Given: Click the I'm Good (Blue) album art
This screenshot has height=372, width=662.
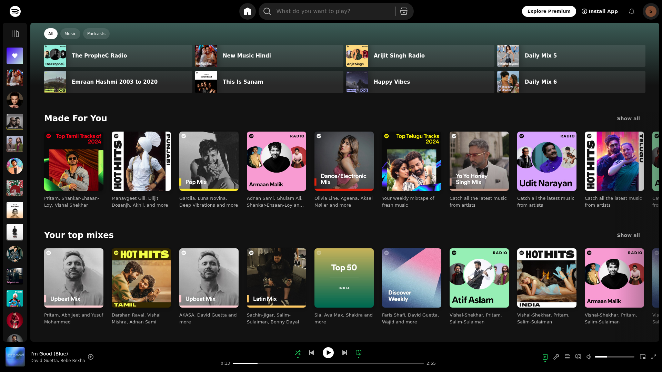Looking at the screenshot, I should 15,357.
